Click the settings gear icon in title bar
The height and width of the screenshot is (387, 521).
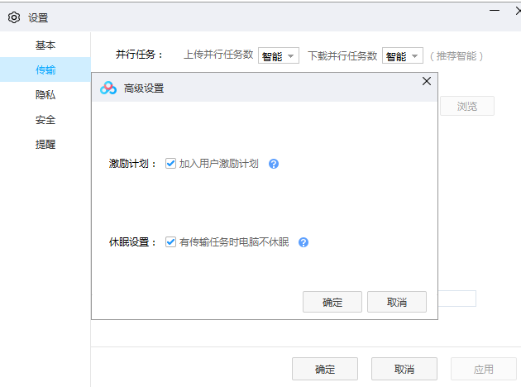tap(14, 17)
